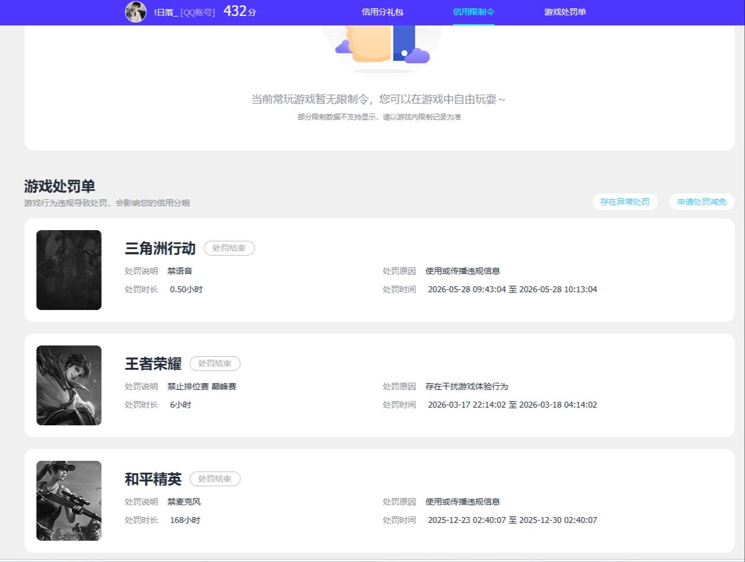The width and height of the screenshot is (745, 562).
Task: Open the 三角洲行动 game cover thumbnail
Action: [69, 270]
